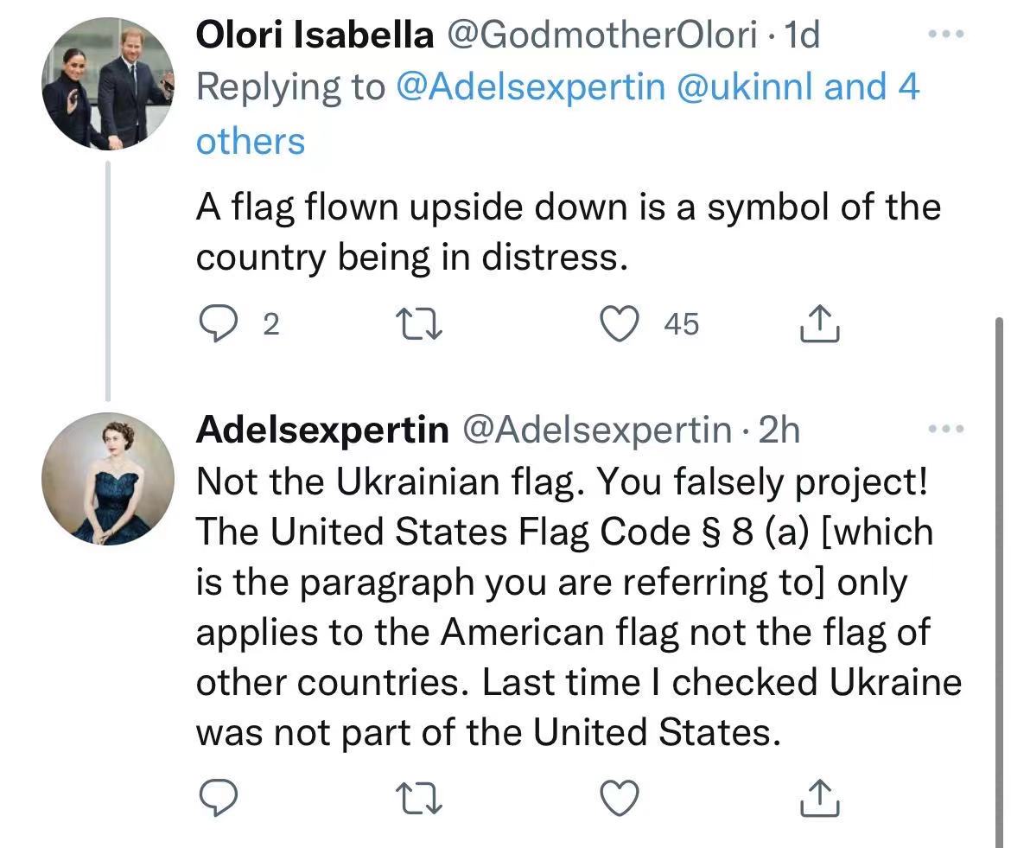Image resolution: width=1011 pixels, height=848 pixels.
Task: View Adelsexpertin's profile picture
Action: [x=108, y=478]
